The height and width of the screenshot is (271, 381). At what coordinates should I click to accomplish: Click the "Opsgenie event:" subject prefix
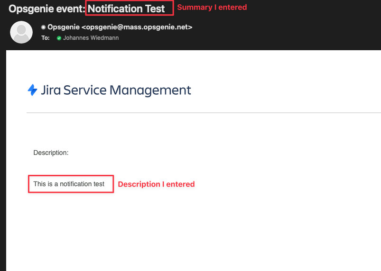tap(47, 9)
